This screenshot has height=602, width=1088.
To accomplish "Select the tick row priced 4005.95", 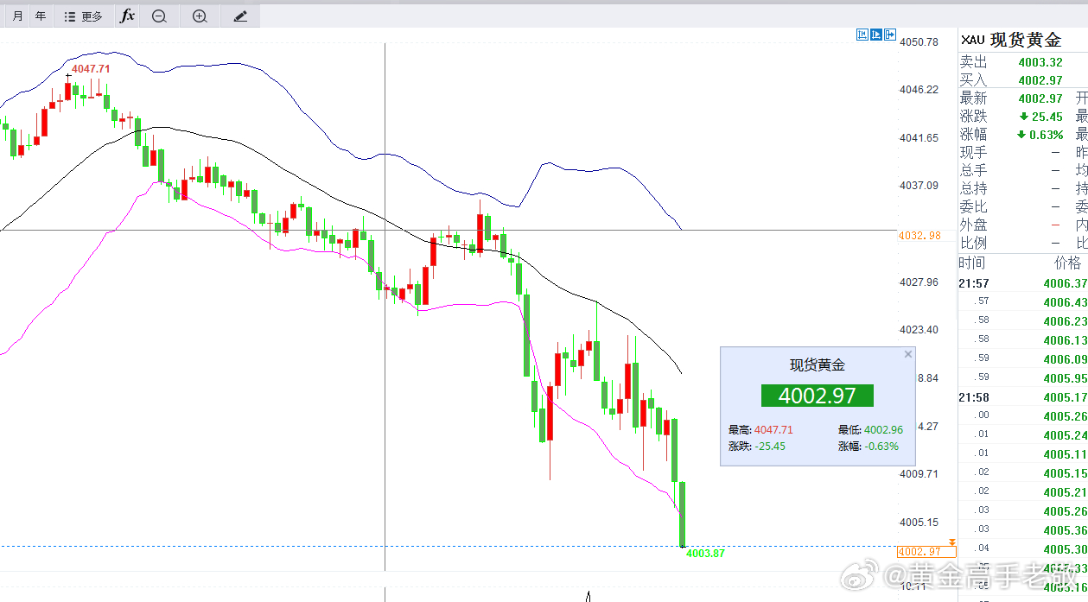I will pyautogui.click(x=1023, y=378).
